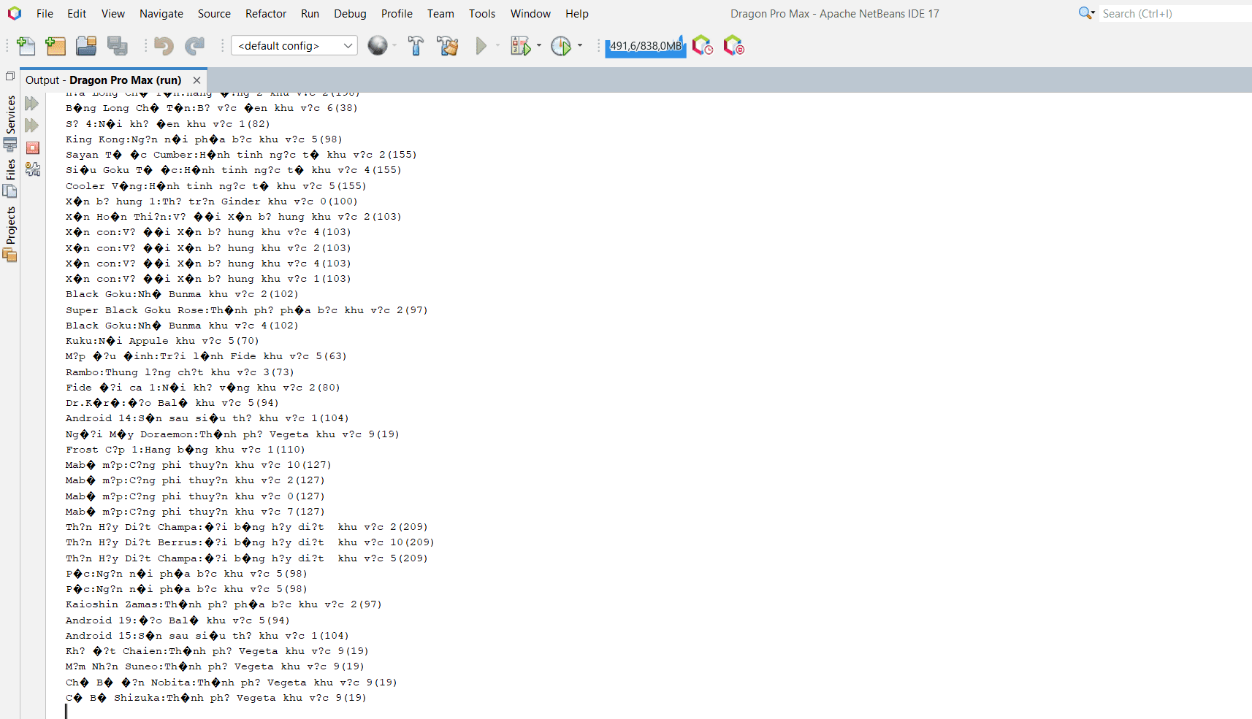Screen dimensions: 1252x719
Task: Open the Services side panel
Action: [10, 123]
